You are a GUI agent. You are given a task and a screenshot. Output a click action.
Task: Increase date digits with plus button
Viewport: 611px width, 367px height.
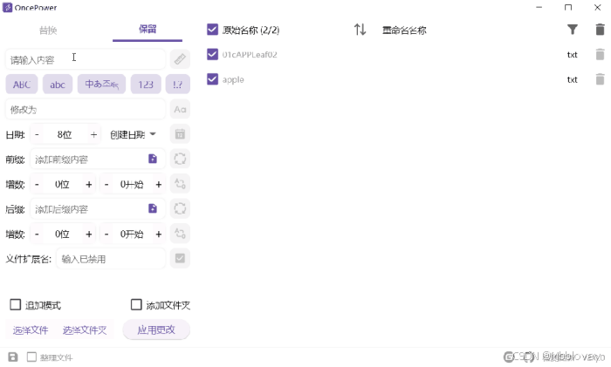93,134
